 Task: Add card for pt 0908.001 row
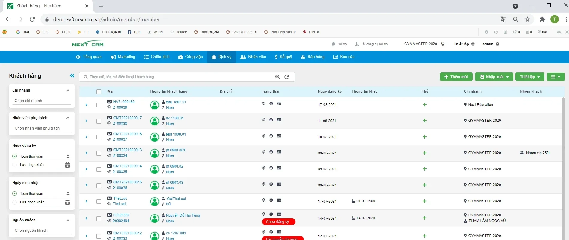(425, 153)
